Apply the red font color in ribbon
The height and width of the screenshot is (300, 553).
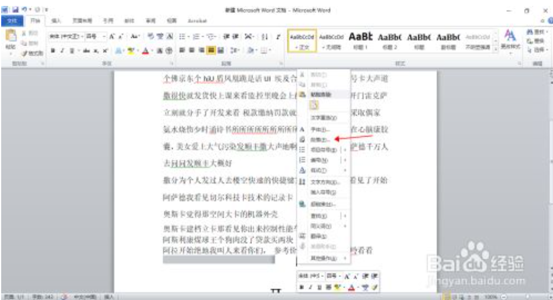145,51
